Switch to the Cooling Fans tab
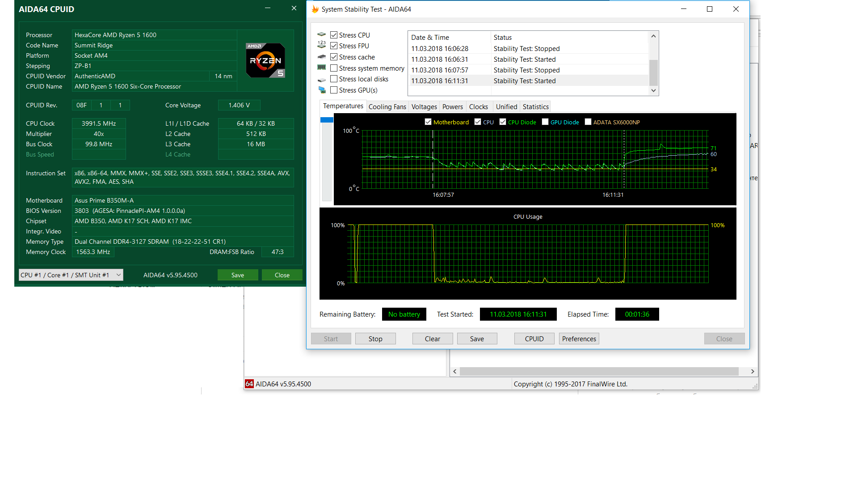The width and height of the screenshot is (858, 483). coord(387,106)
